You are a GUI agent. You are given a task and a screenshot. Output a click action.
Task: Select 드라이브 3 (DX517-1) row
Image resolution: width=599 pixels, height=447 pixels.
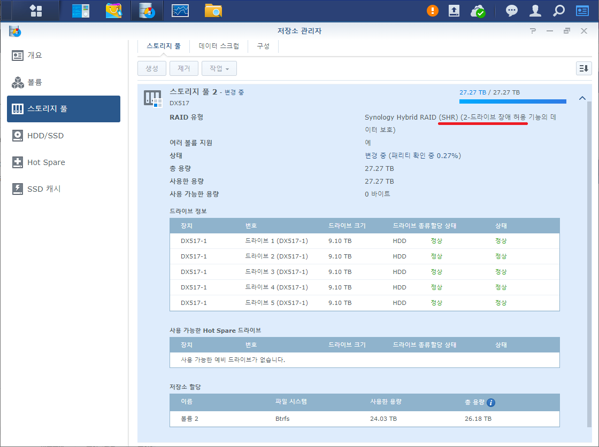point(364,272)
